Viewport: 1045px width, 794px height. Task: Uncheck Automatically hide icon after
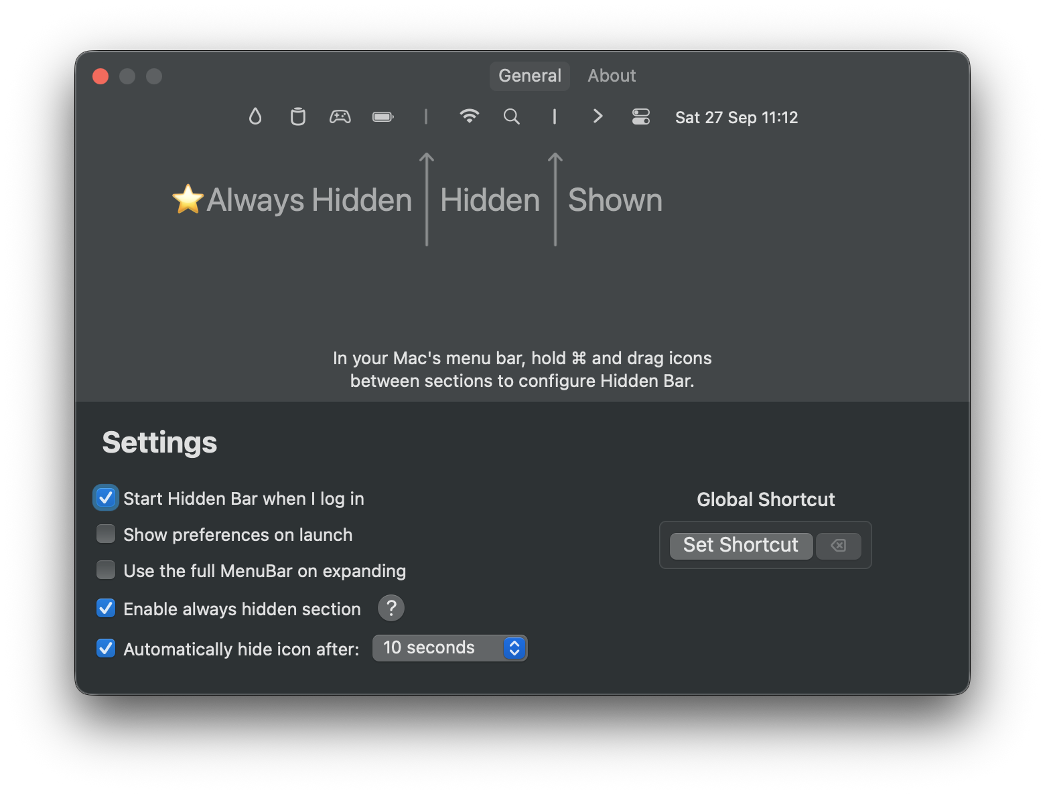point(106,648)
